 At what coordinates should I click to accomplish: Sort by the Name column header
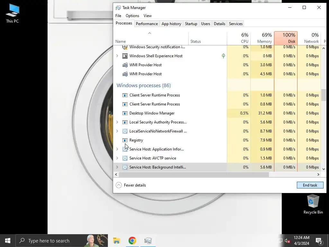tap(151, 39)
